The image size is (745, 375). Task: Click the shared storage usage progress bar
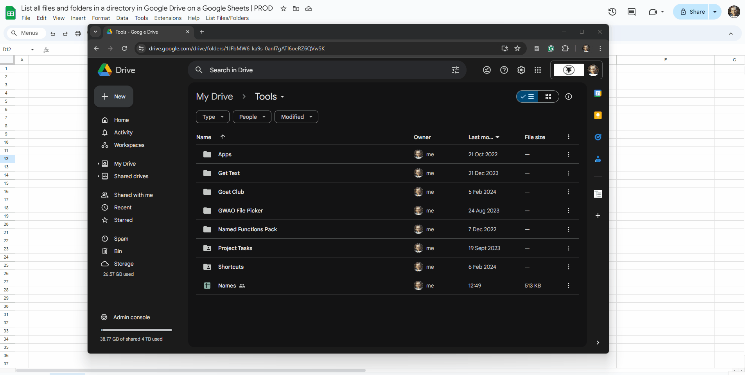(136, 330)
